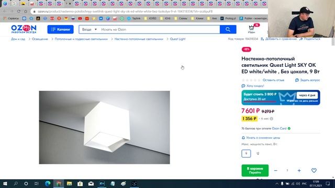Ask a question via Задать вопрос
The width and height of the screenshot is (335, 188).
(307, 80)
